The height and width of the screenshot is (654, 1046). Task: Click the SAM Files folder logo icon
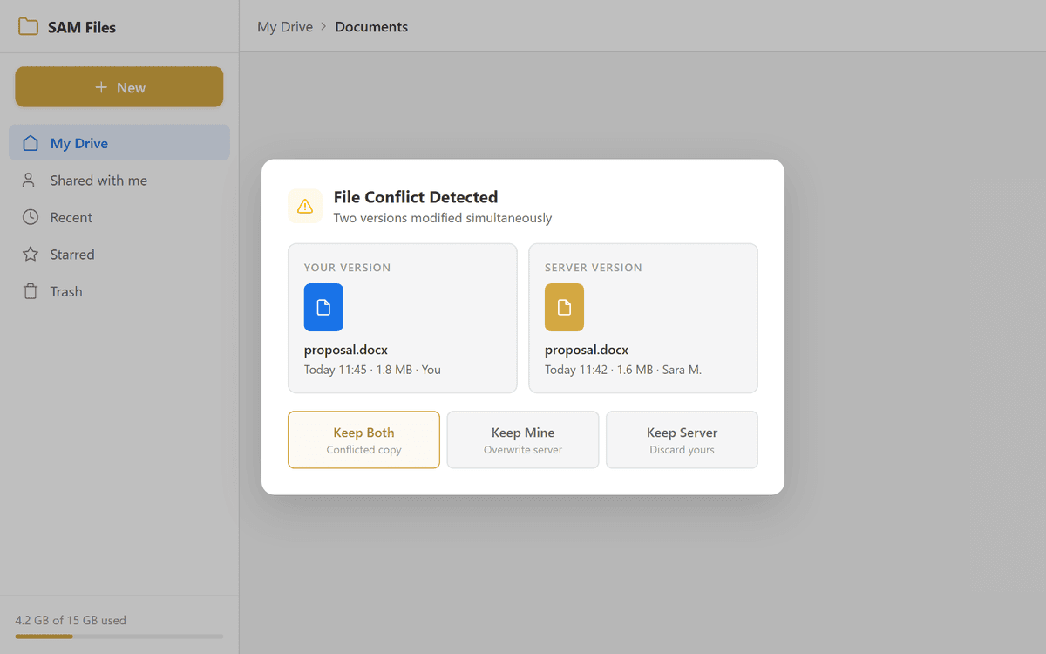pyautogui.click(x=28, y=27)
